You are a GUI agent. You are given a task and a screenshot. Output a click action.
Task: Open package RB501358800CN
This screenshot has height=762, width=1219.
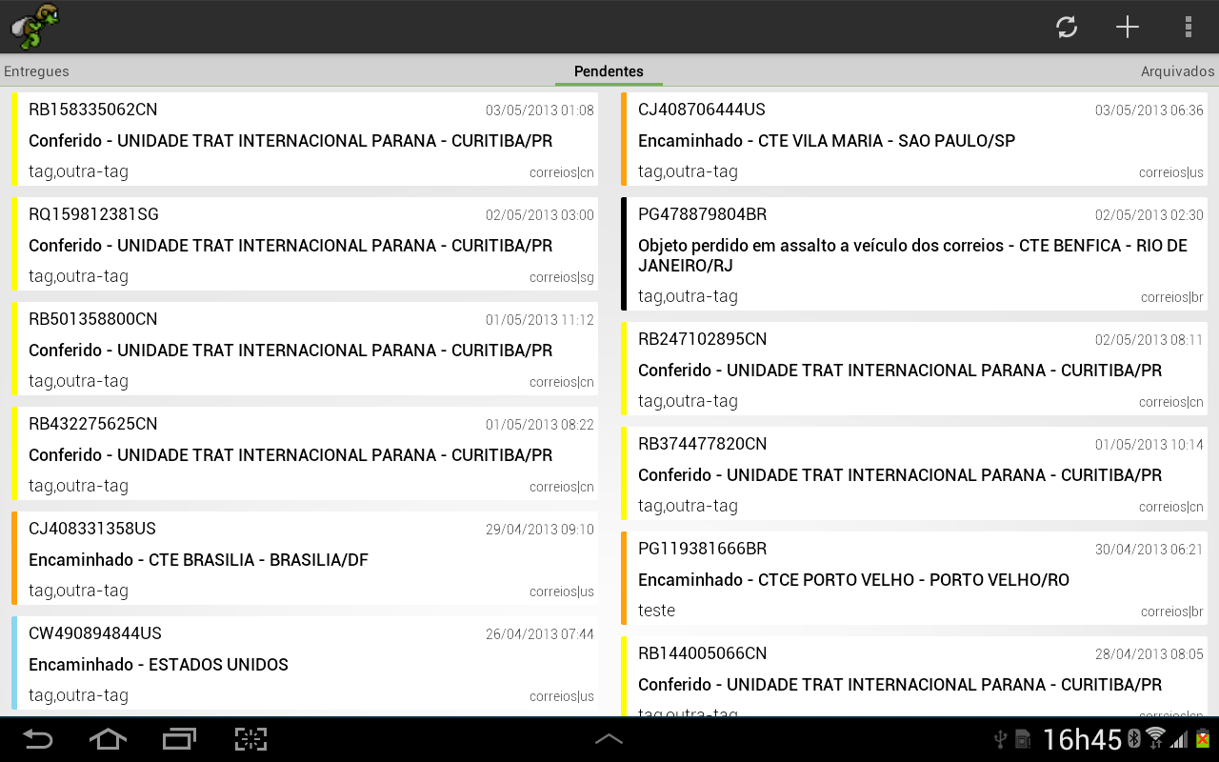(305, 349)
